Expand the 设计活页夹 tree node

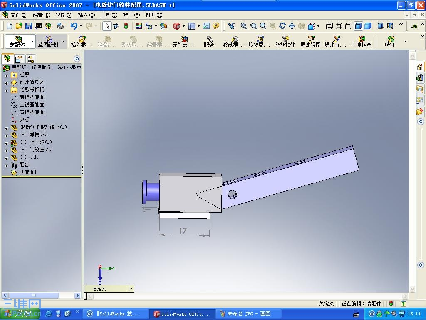[7, 83]
